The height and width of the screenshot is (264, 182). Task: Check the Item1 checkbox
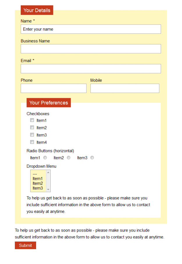coord(32,120)
